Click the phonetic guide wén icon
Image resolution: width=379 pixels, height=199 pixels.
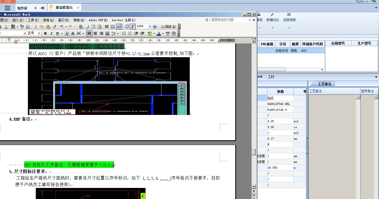[168, 33]
